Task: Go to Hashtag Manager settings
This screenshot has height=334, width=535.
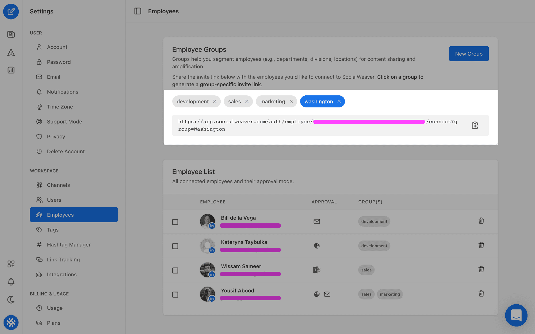Action: (69, 244)
